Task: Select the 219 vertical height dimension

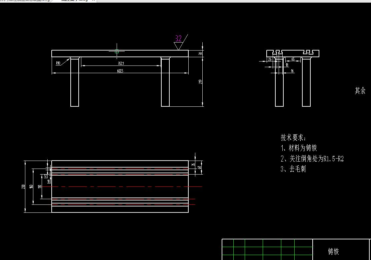Action: (200, 82)
